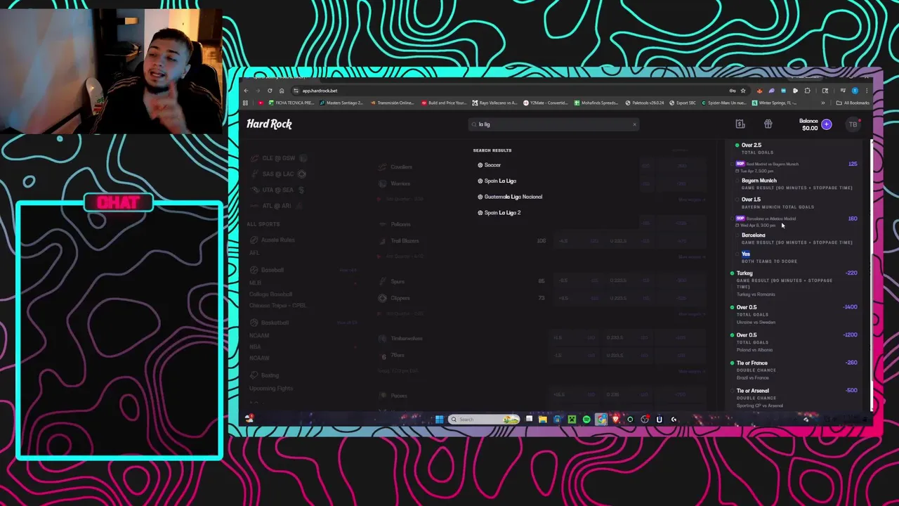Image resolution: width=899 pixels, height=506 pixels.
Task: Open the Chrome taskbar icon
Action: pos(601,420)
